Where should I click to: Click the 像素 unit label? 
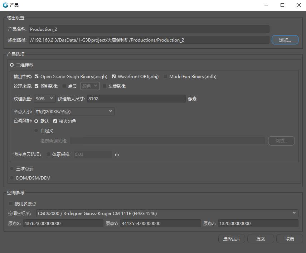pos(192,99)
